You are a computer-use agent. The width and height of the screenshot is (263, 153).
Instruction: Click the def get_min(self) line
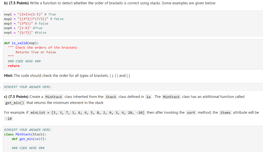pos(29,139)
